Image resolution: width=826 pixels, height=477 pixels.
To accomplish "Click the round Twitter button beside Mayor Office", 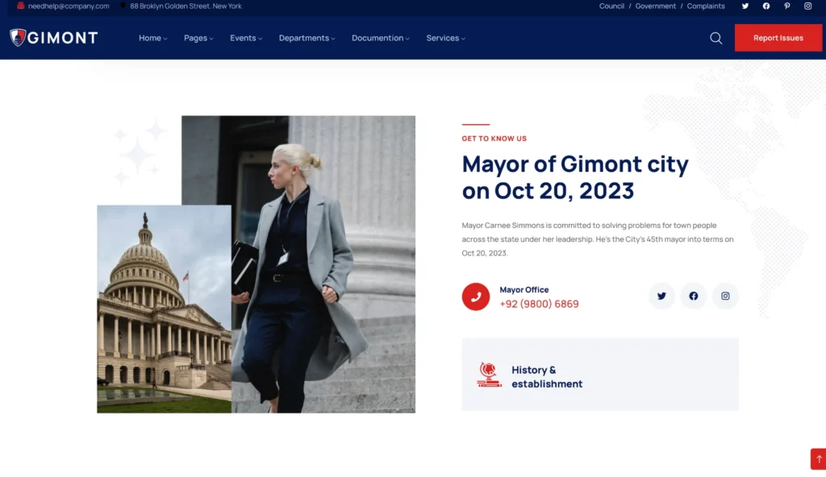I will [x=661, y=296].
